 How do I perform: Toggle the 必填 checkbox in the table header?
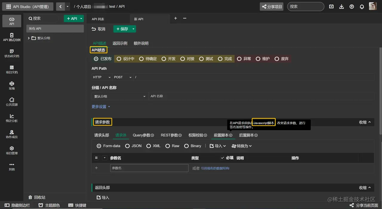pyautogui.click(x=222, y=158)
